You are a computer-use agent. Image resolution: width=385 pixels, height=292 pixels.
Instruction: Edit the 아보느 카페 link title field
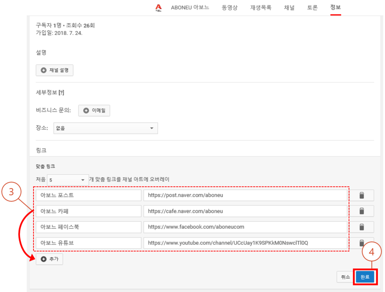click(88, 211)
